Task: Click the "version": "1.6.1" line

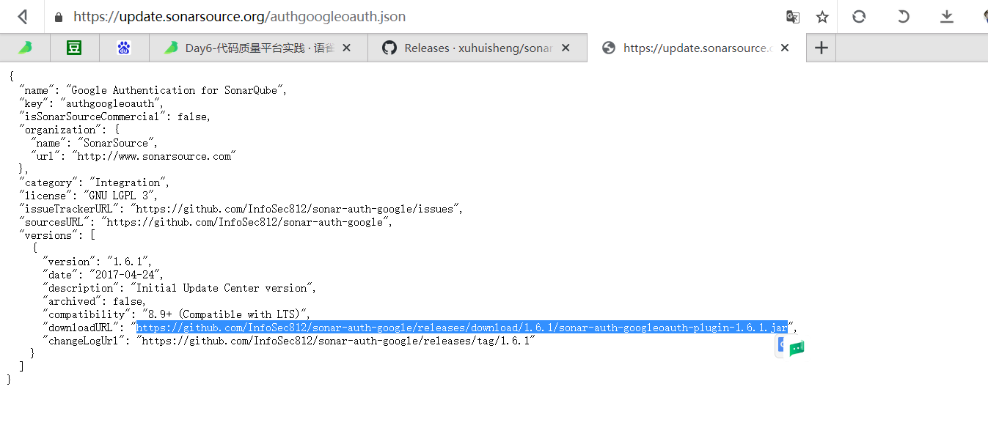Action: [x=98, y=262]
